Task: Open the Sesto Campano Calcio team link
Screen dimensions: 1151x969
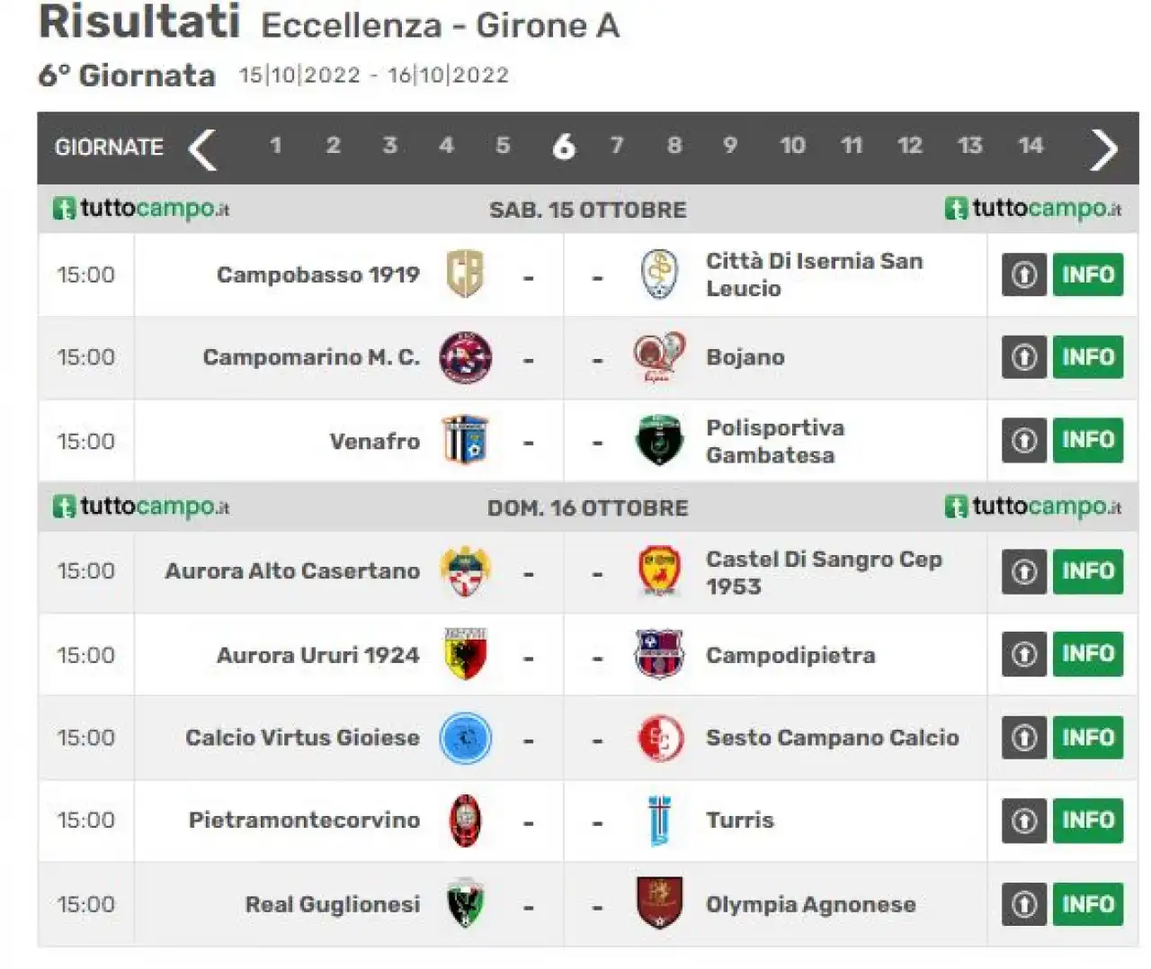Action: [x=832, y=738]
